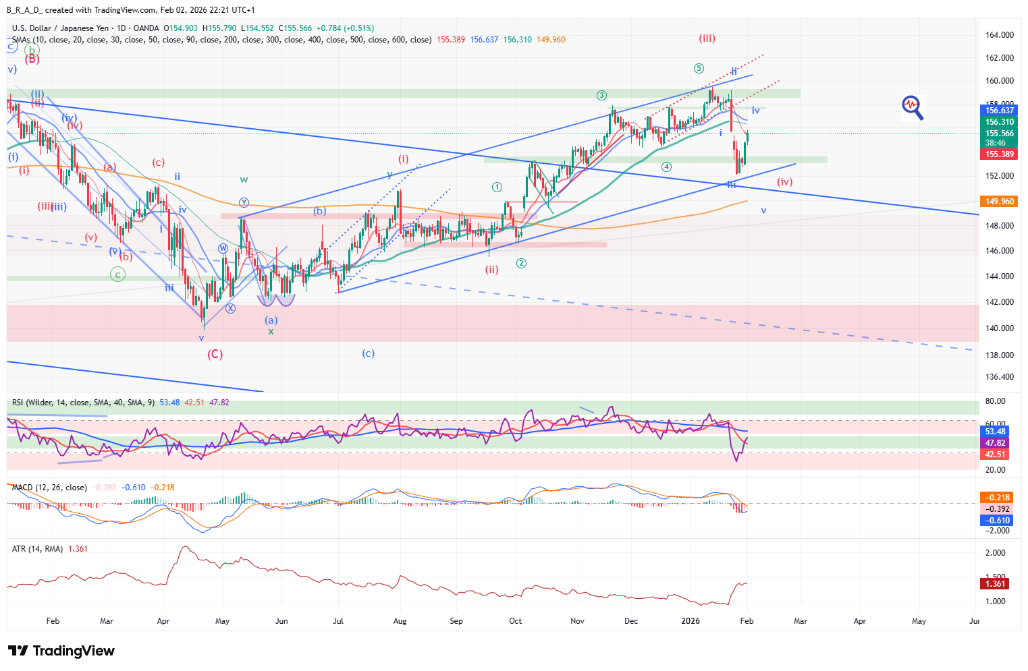Click the circled 1 wave marker
This screenshot has height=671, width=1028.
(497, 187)
